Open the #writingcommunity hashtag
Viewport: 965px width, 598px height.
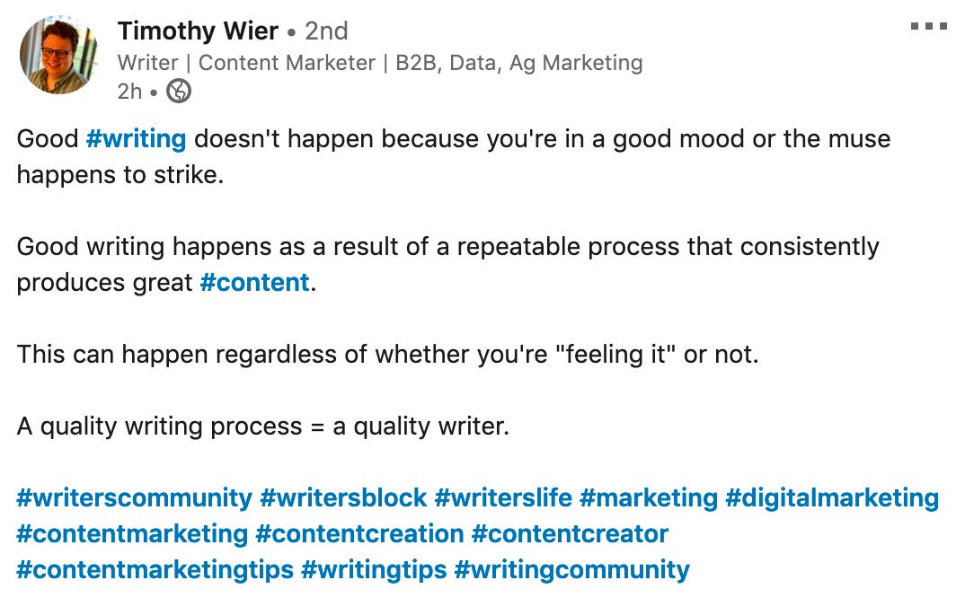[571, 569]
